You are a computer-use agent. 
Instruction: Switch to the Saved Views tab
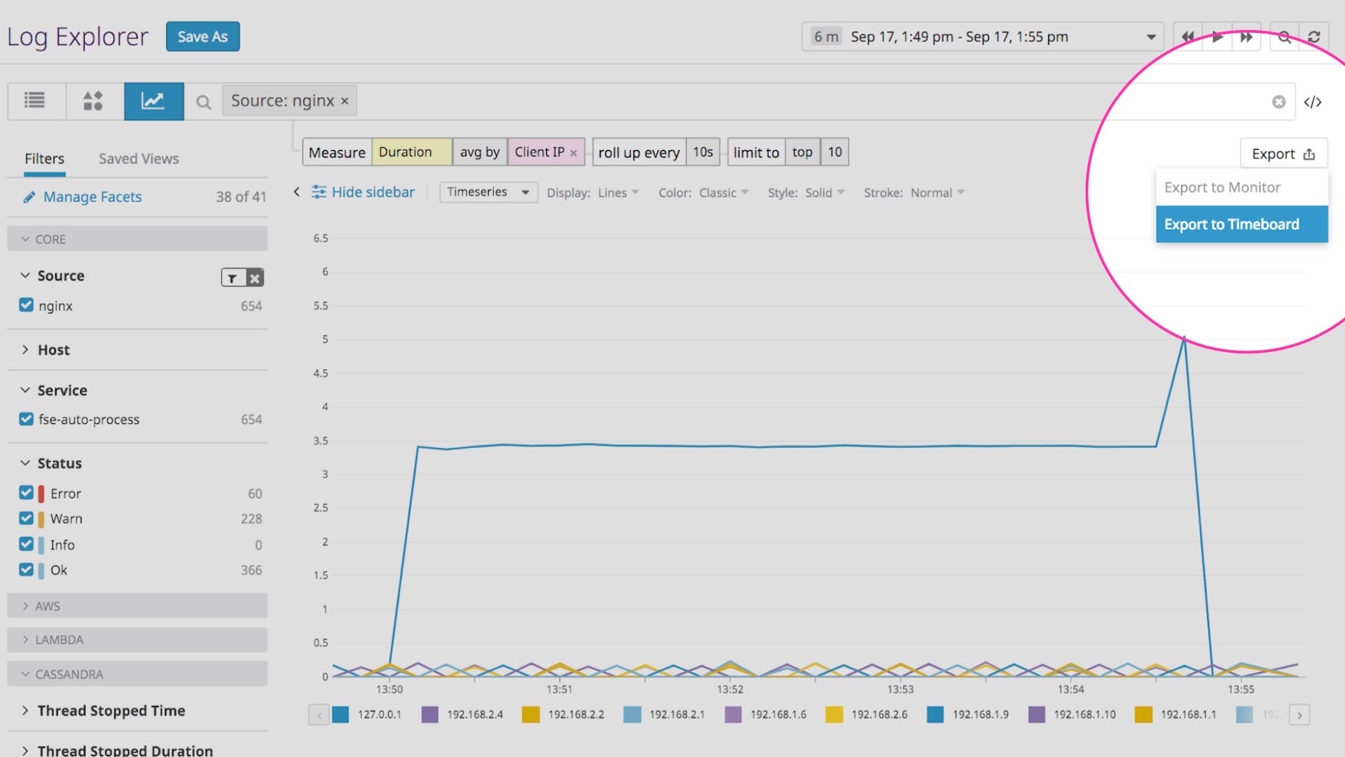[x=137, y=158]
